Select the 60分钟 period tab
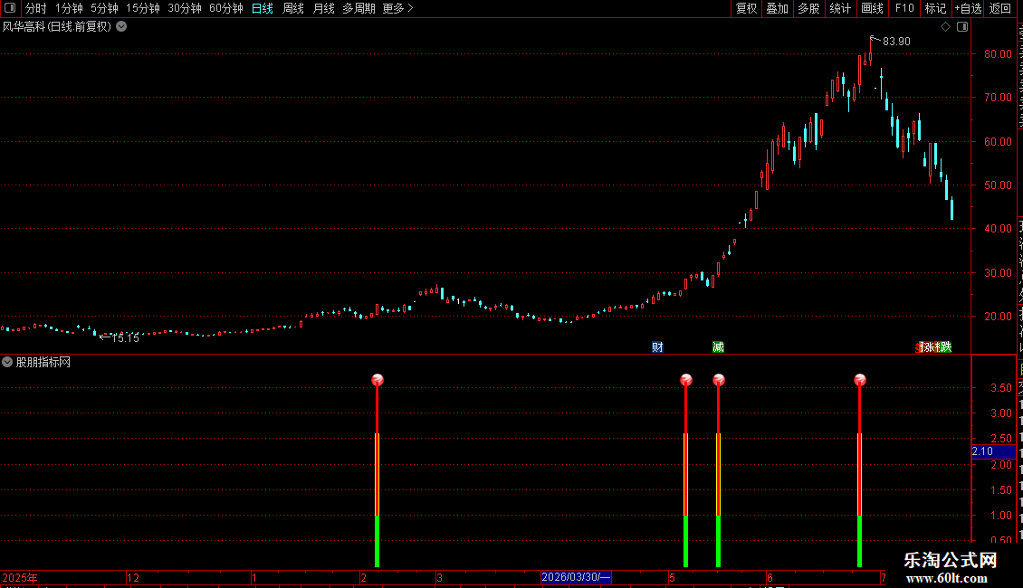Viewport: 1023px width, 588px height. pyautogui.click(x=225, y=8)
